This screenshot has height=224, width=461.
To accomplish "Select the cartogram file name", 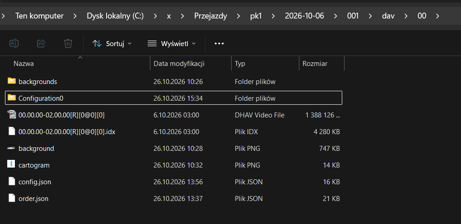I will pyautogui.click(x=34, y=165).
